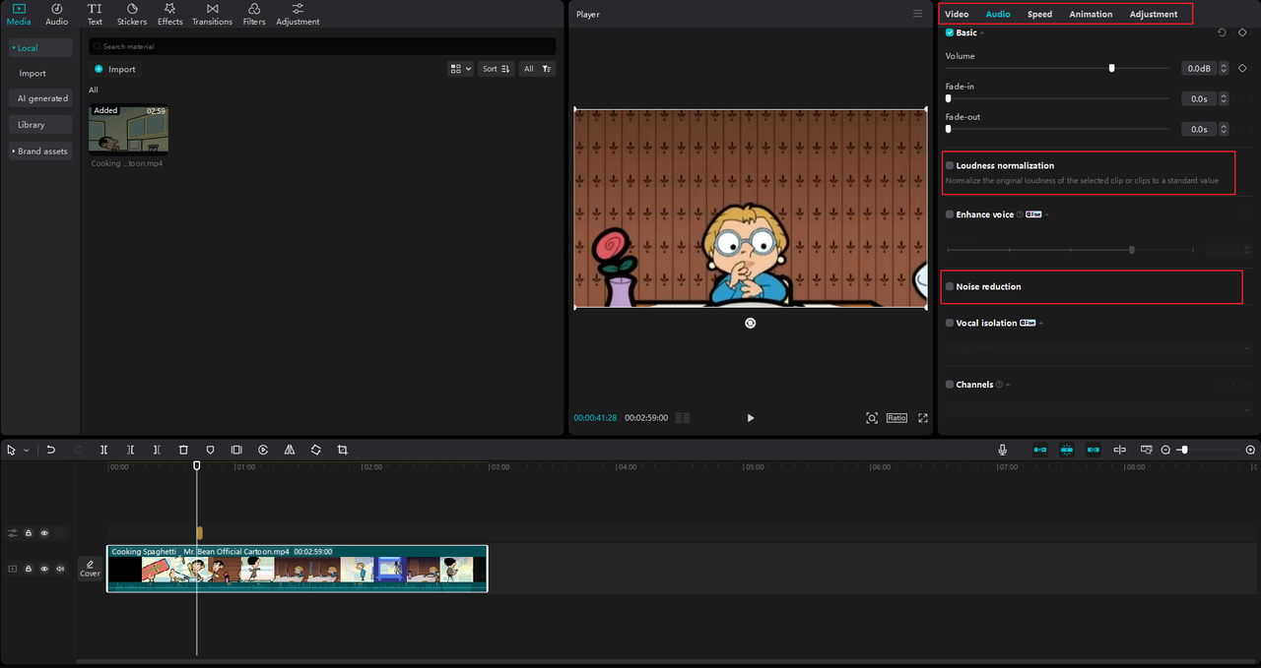
Task: Expand the selection tool mode dropdown arrow
Action: (27, 451)
